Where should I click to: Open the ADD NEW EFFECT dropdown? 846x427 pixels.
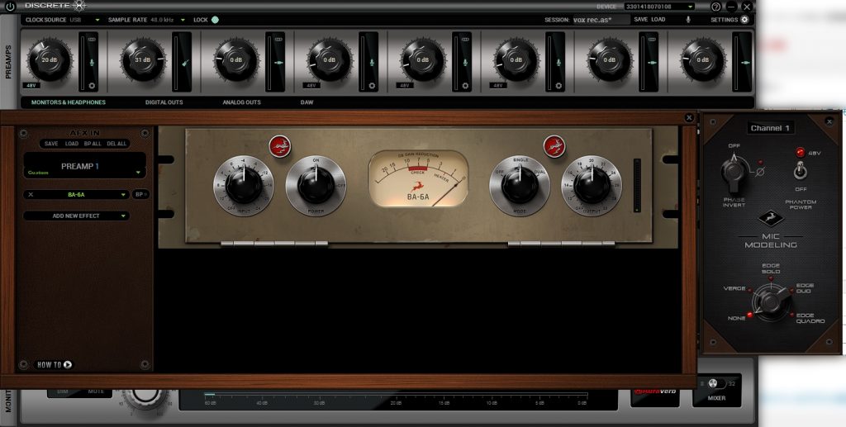pyautogui.click(x=76, y=216)
